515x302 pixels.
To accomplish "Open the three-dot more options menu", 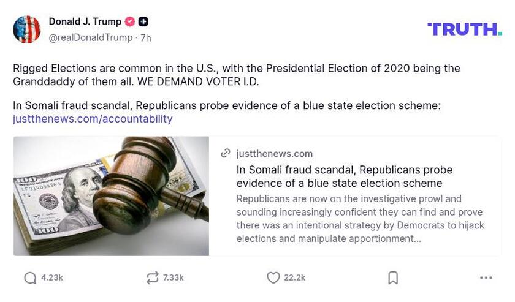I will [486, 278].
